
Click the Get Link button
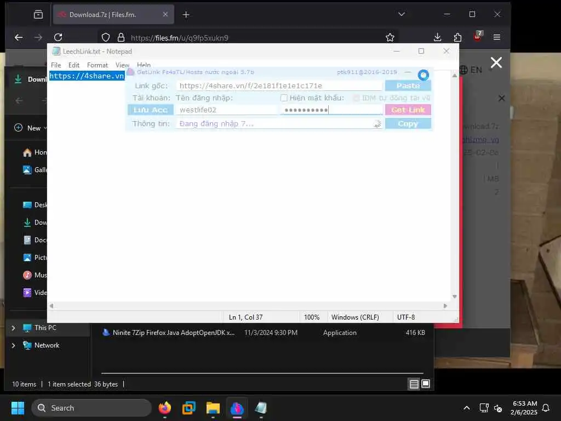(x=408, y=110)
